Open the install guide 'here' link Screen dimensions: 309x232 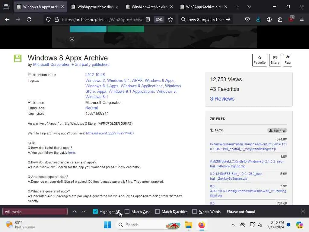click(x=72, y=153)
